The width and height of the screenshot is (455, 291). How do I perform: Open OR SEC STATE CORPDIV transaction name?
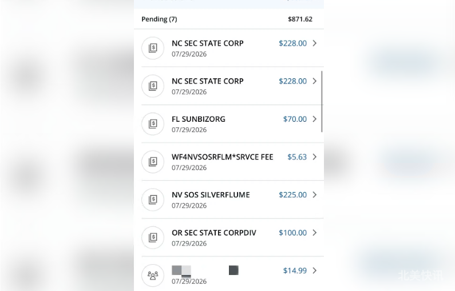(x=214, y=233)
